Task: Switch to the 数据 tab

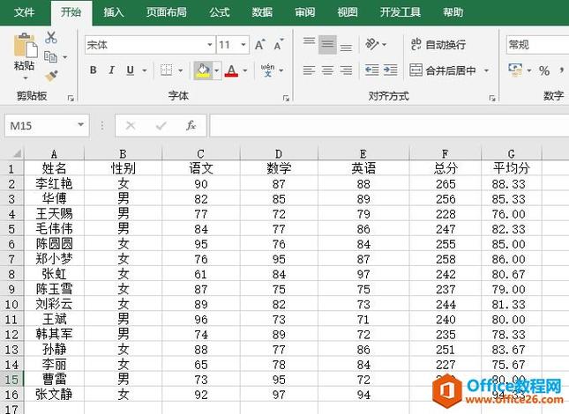Action: (x=262, y=12)
